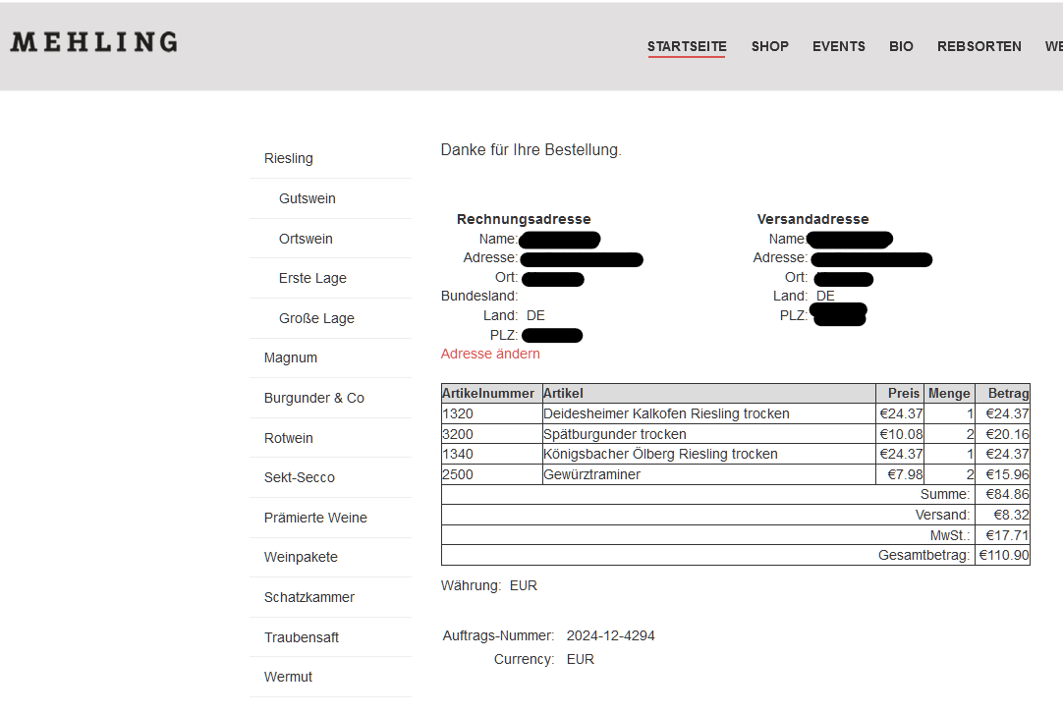Image resolution: width=1063 pixels, height=713 pixels.
Task: Click Land DE under Versandadresse
Action: click(x=825, y=297)
